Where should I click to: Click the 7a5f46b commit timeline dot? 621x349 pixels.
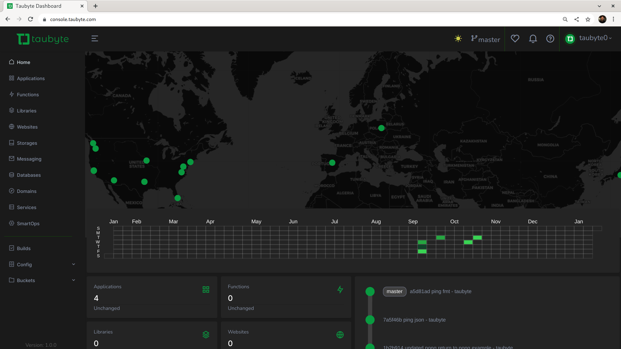(x=370, y=320)
